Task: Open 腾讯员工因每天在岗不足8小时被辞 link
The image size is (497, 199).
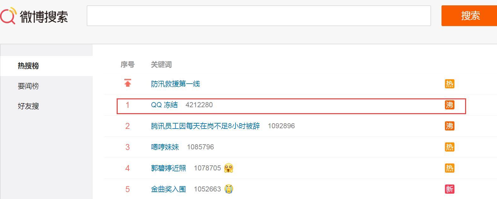Action: pos(205,126)
